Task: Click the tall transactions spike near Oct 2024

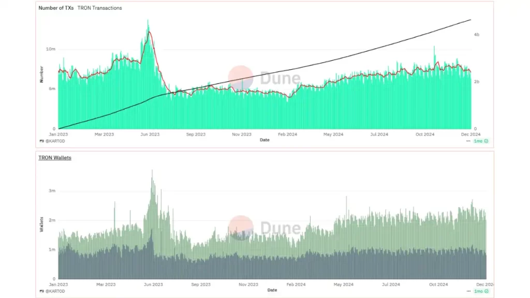Action: pos(434,47)
